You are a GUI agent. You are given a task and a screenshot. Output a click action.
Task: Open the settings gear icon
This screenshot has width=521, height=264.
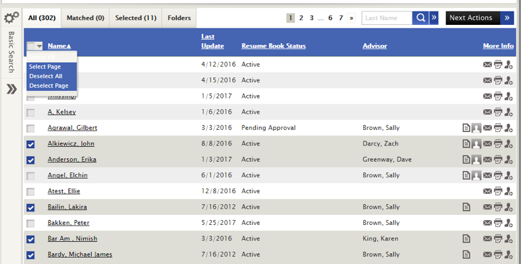click(11, 18)
